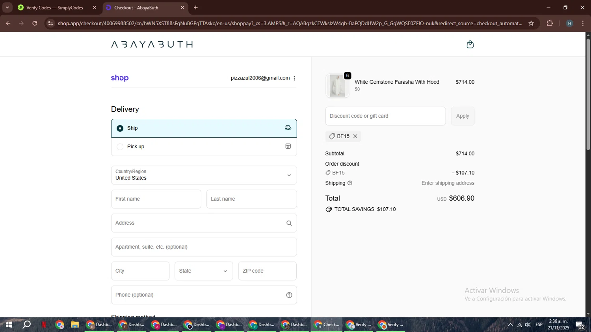The height and width of the screenshot is (332, 591).
Task: Open Windows taskbar search
Action: [x=26, y=325]
